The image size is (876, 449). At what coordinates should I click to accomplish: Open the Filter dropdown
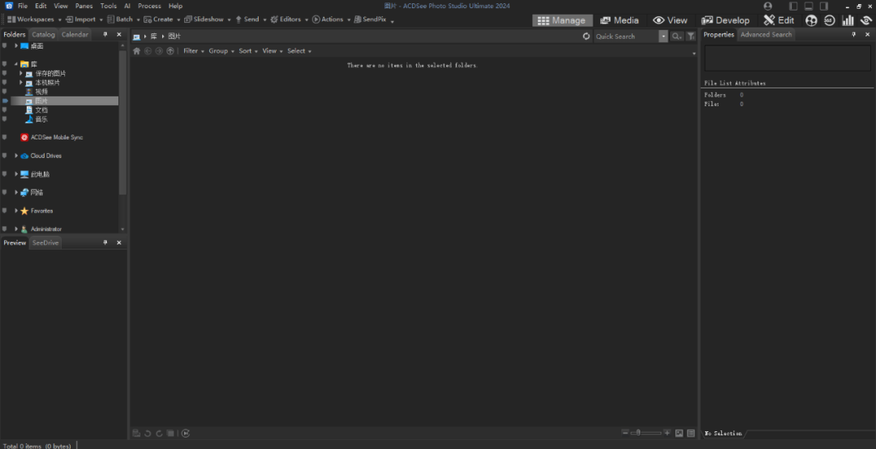click(x=191, y=51)
